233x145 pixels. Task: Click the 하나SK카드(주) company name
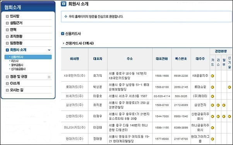click(75, 128)
